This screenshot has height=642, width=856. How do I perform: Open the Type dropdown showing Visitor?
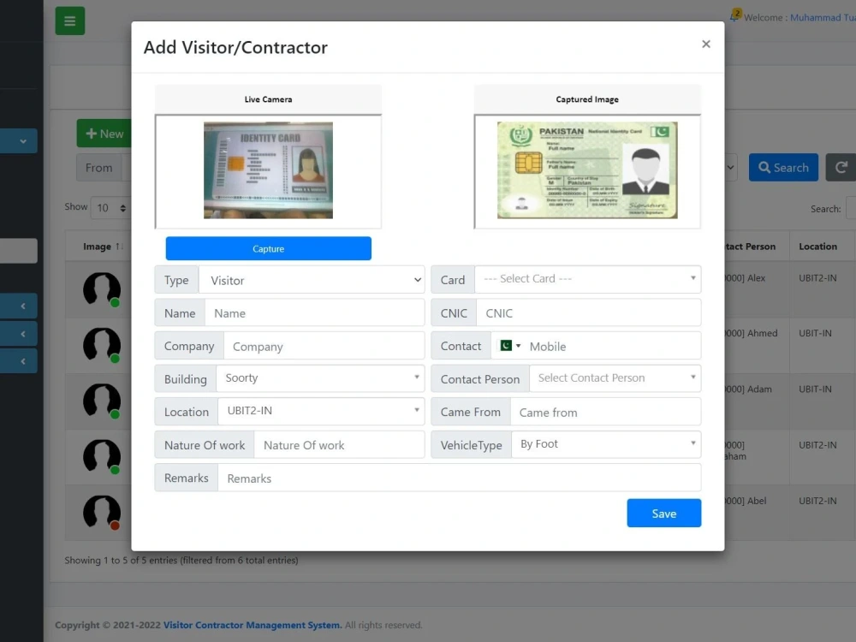312,279
